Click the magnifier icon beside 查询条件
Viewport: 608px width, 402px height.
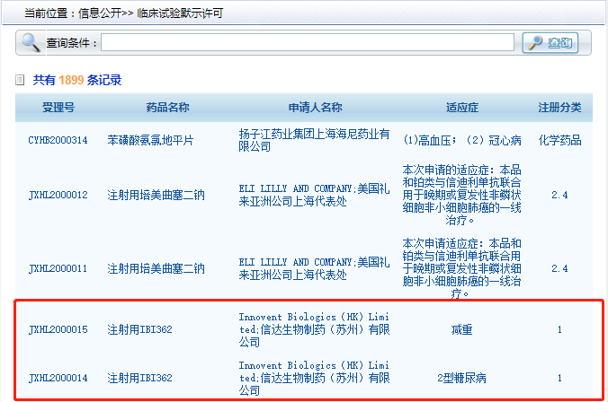[31, 42]
